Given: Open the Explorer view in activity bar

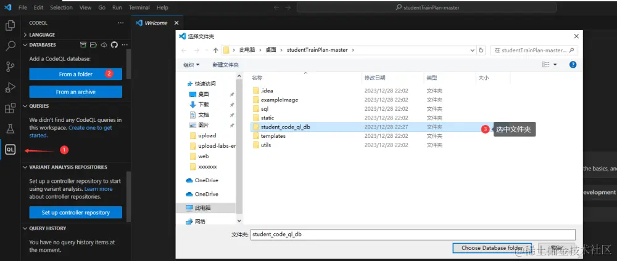Looking at the screenshot, I should pyautogui.click(x=10, y=26).
